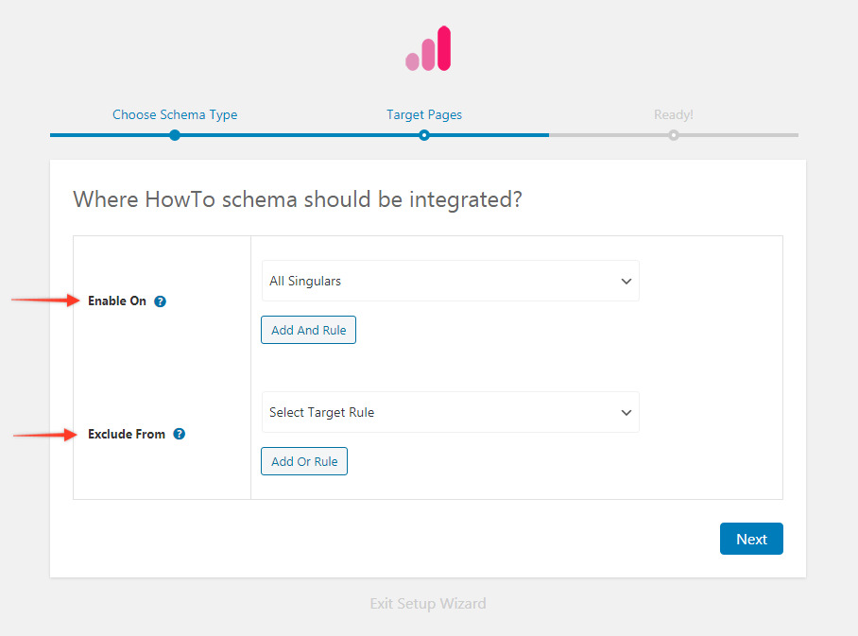
Task: Click the Target Pages step circle marker
Action: [424, 135]
